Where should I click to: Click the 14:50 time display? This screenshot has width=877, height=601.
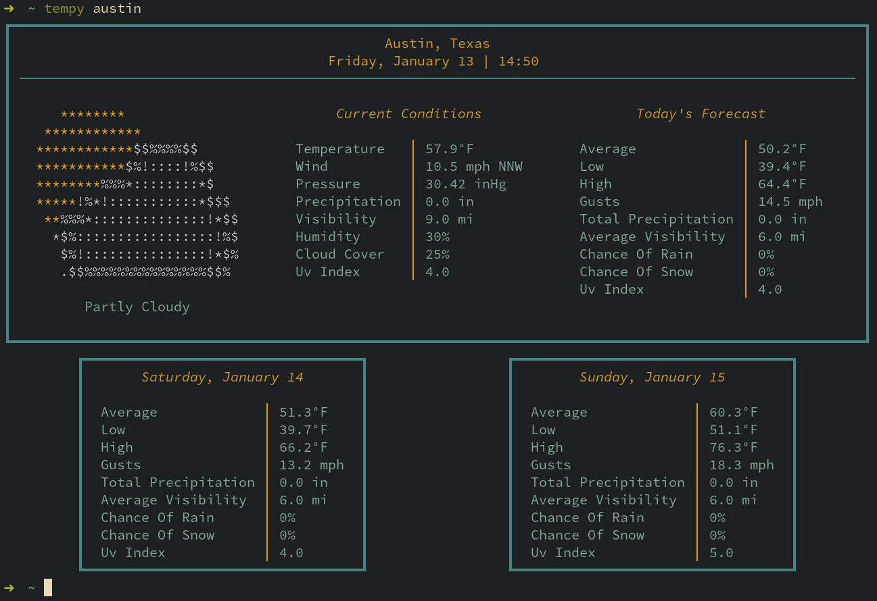coord(518,61)
